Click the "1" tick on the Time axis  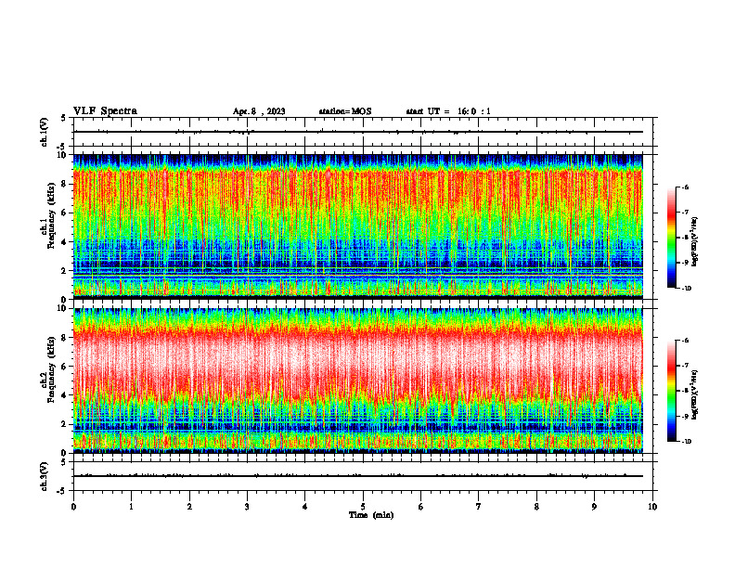[131, 507]
